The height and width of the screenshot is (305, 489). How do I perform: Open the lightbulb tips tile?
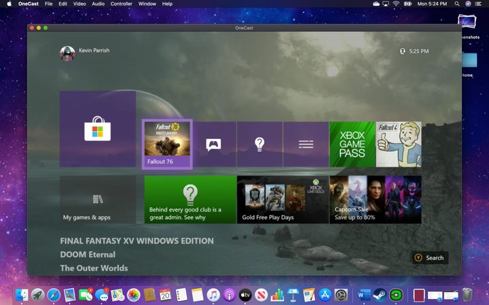[259, 144]
